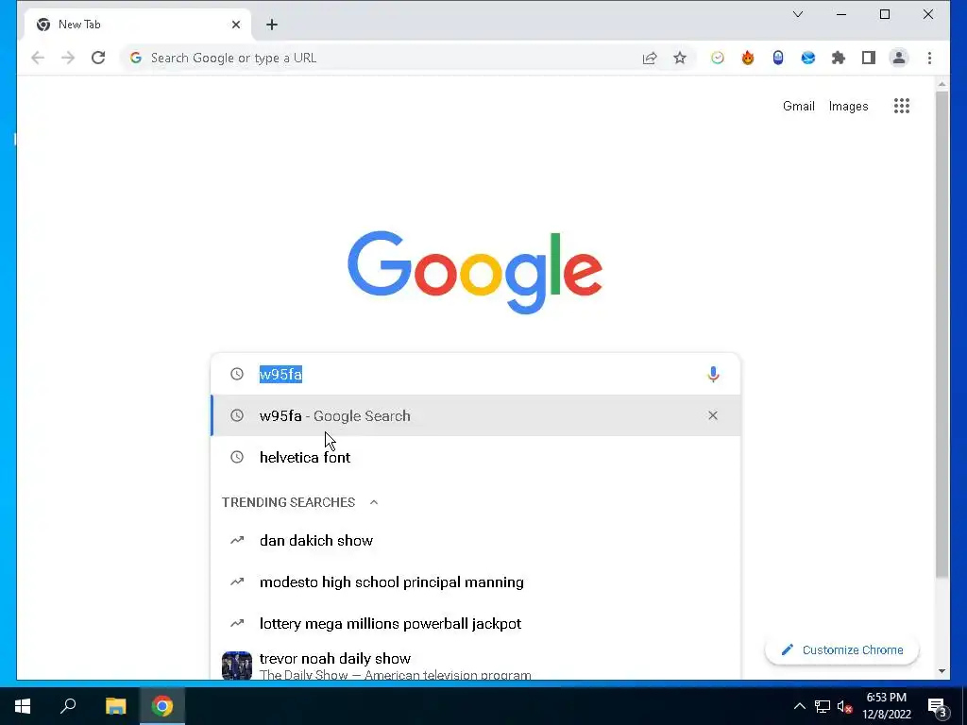Open the Extensions puzzle piece menu
The image size is (967, 725).
click(x=839, y=58)
